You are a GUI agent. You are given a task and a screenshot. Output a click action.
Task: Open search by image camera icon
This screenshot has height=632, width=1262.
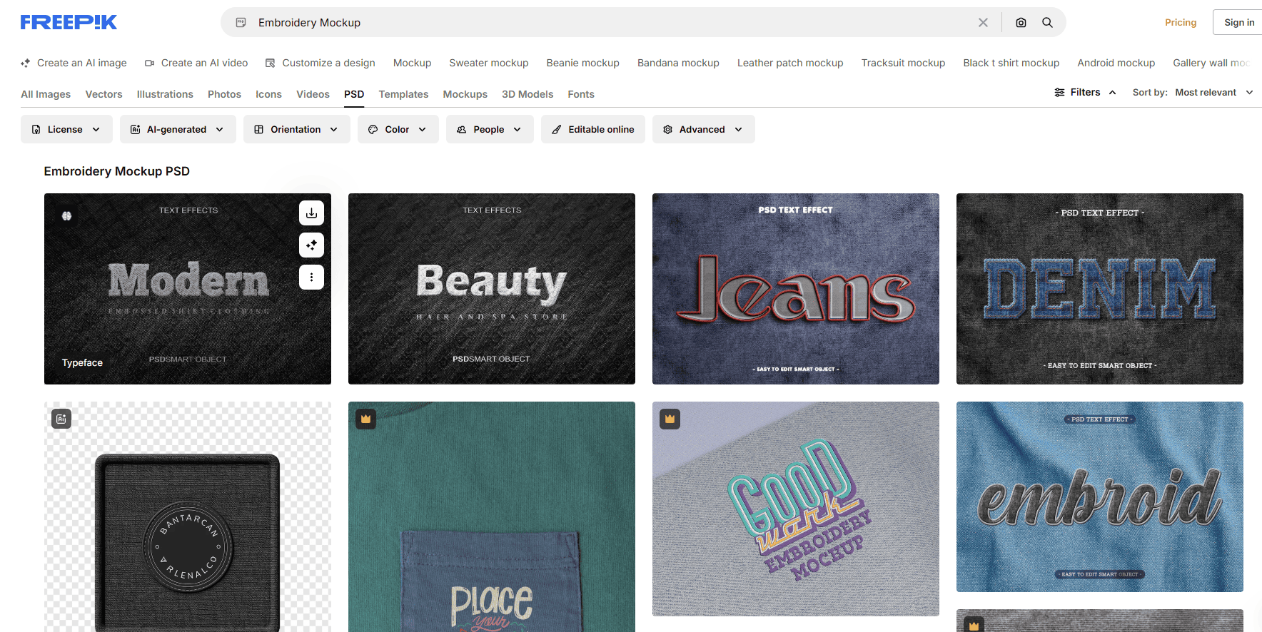pyautogui.click(x=1021, y=23)
